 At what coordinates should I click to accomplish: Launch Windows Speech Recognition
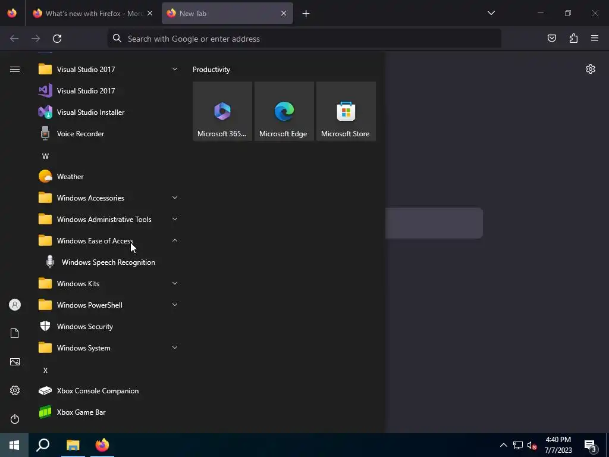pyautogui.click(x=108, y=262)
